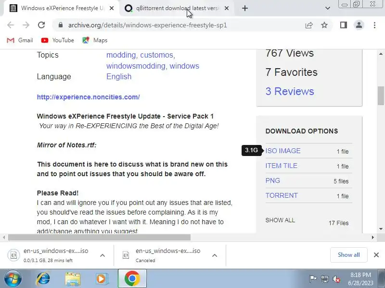The image size is (385, 288).
Task: Go back using the browser back arrow
Action: 11,25
